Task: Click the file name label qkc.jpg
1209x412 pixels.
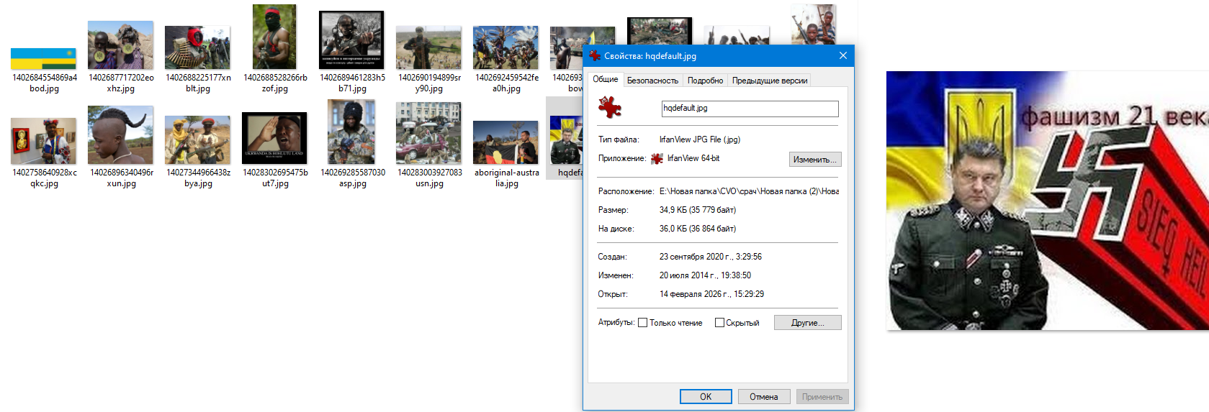Action: [44, 183]
